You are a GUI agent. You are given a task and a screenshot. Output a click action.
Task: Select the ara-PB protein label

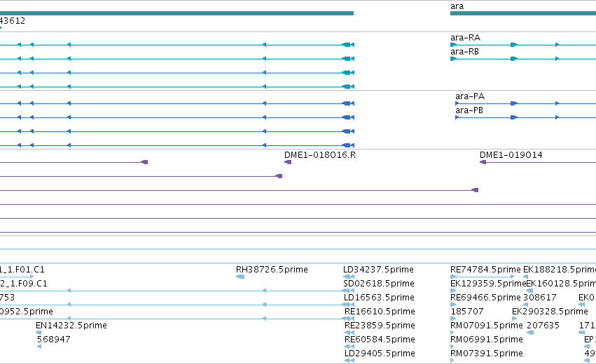(469, 110)
